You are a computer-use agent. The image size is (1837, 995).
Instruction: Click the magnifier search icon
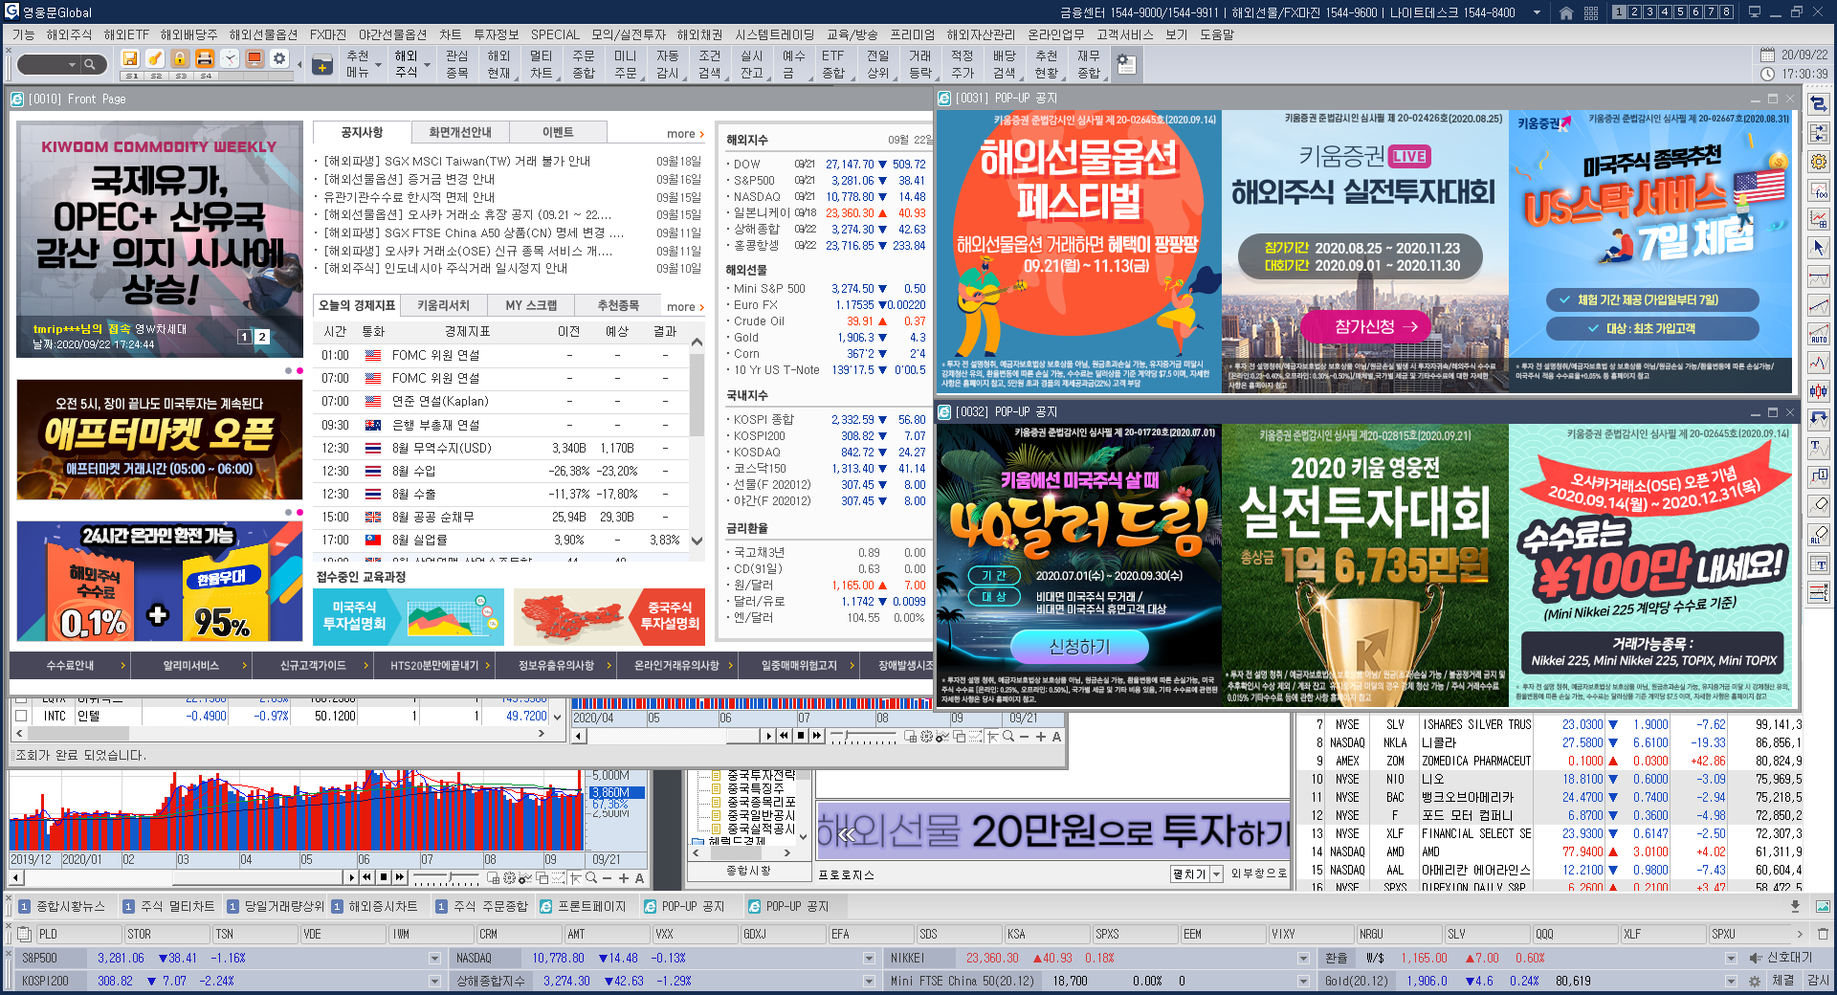(90, 64)
